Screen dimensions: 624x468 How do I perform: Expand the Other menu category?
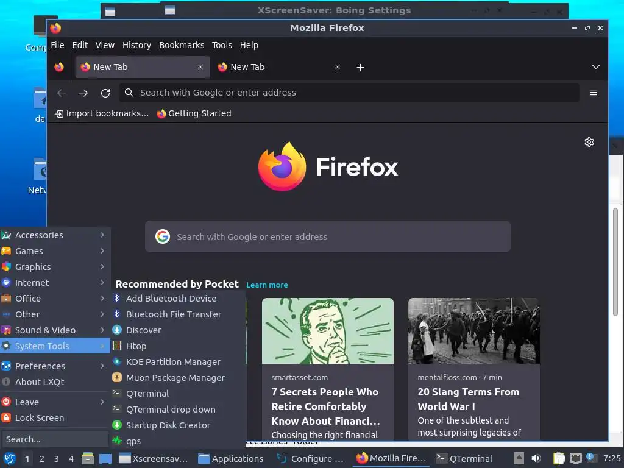pos(55,314)
